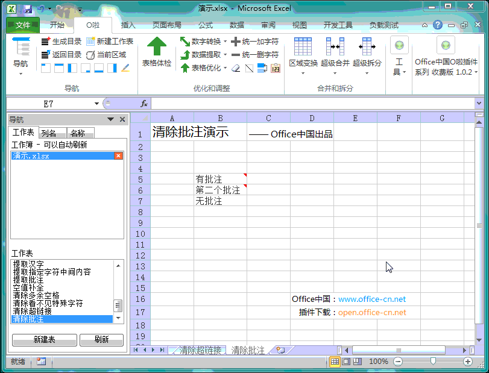Expand the formula bar
Image resolution: width=489 pixels, height=373 pixels.
coord(479,103)
